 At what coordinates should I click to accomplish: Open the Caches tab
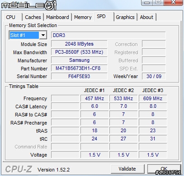click(33, 17)
